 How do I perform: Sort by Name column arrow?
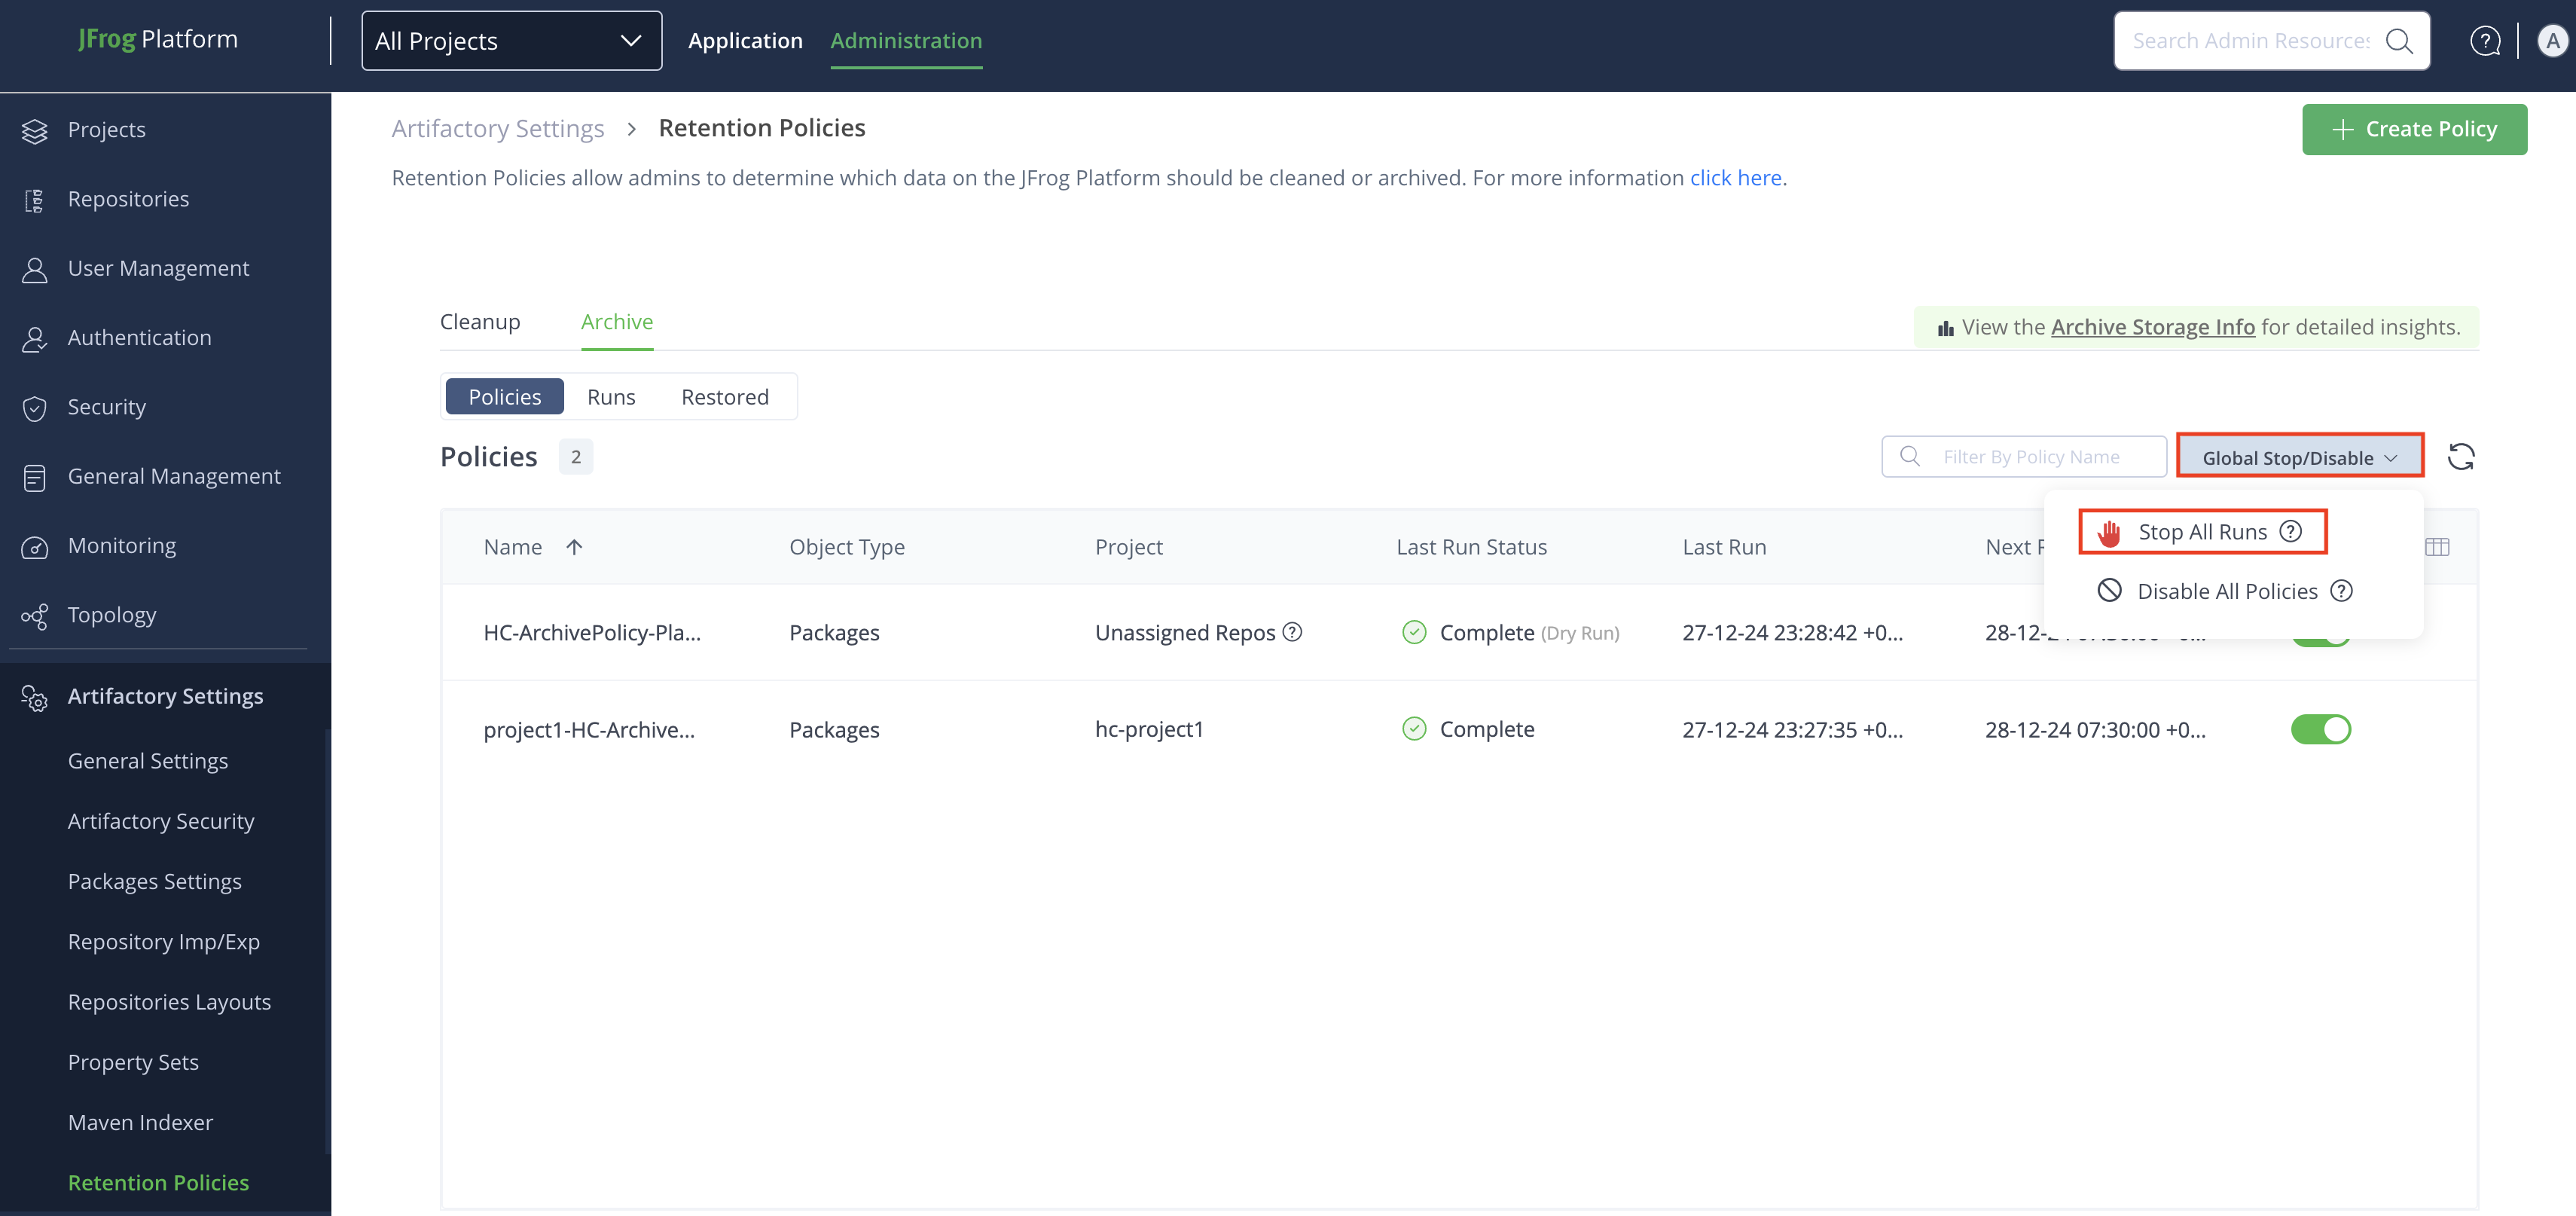(x=574, y=547)
